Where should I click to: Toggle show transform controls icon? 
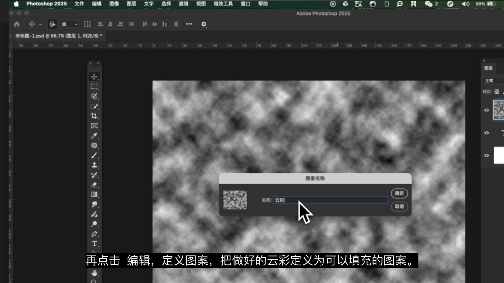point(87,24)
